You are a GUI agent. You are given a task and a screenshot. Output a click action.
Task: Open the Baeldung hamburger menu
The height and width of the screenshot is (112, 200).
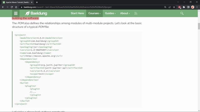tap(16, 13)
